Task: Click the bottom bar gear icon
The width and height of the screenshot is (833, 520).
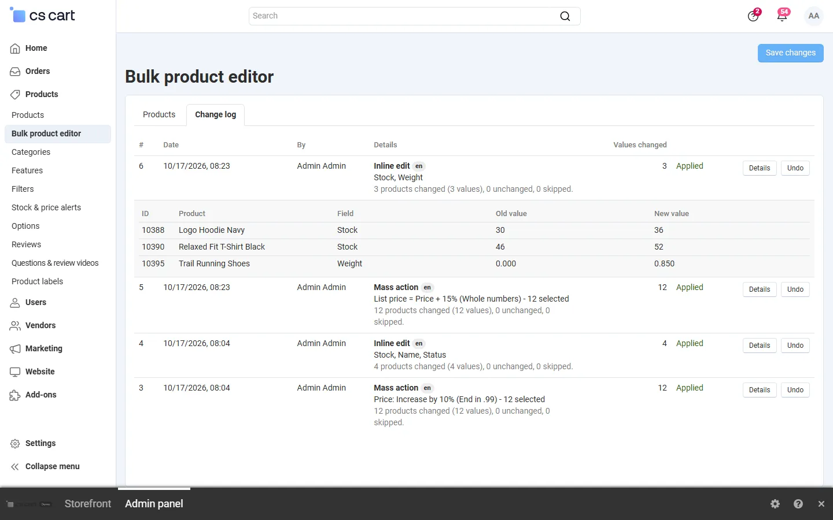Action: [x=775, y=504]
